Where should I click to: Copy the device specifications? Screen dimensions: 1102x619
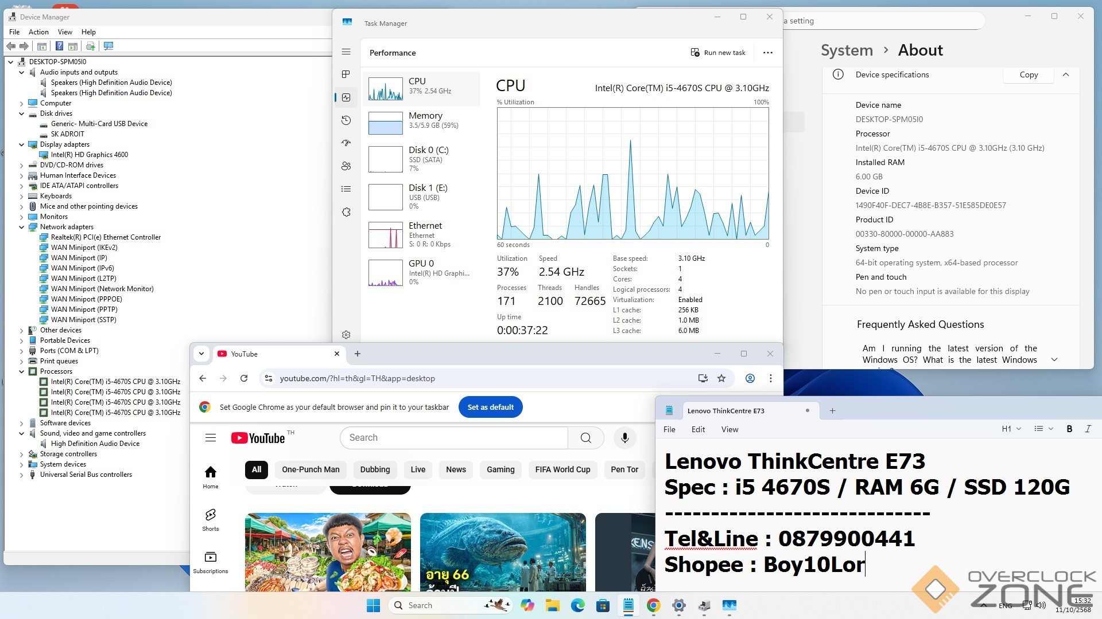[x=1029, y=75]
